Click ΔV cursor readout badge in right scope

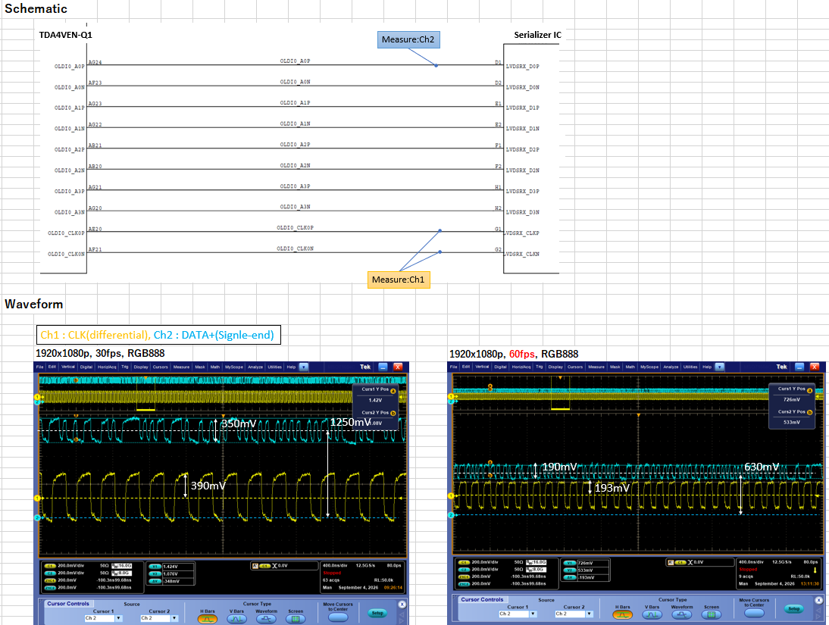(569, 577)
